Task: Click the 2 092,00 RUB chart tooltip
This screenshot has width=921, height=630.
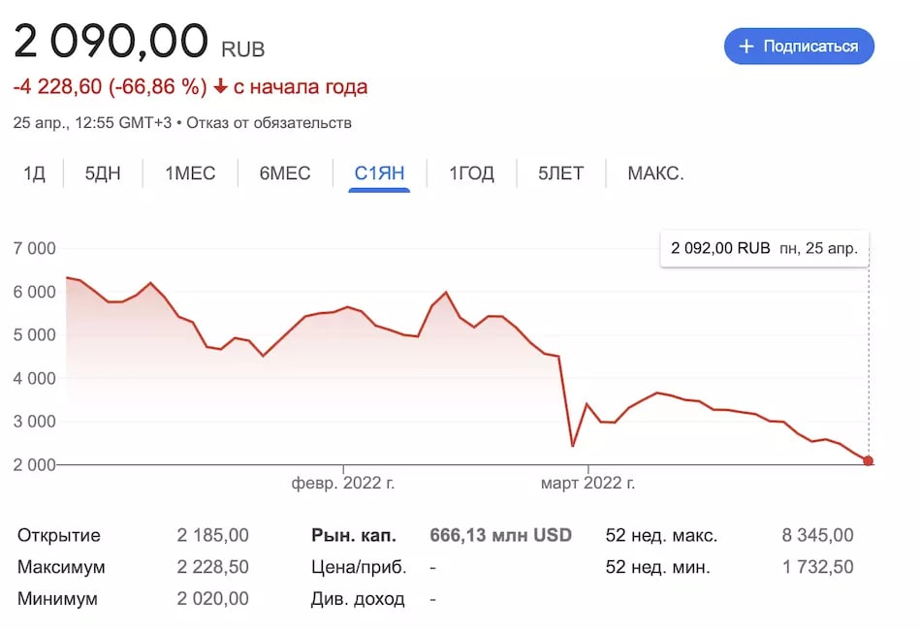Action: click(764, 248)
